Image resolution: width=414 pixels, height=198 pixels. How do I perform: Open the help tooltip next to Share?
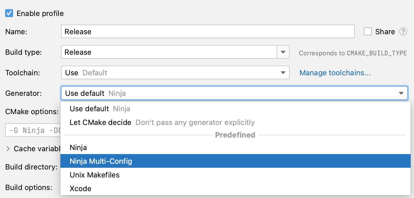(403, 32)
